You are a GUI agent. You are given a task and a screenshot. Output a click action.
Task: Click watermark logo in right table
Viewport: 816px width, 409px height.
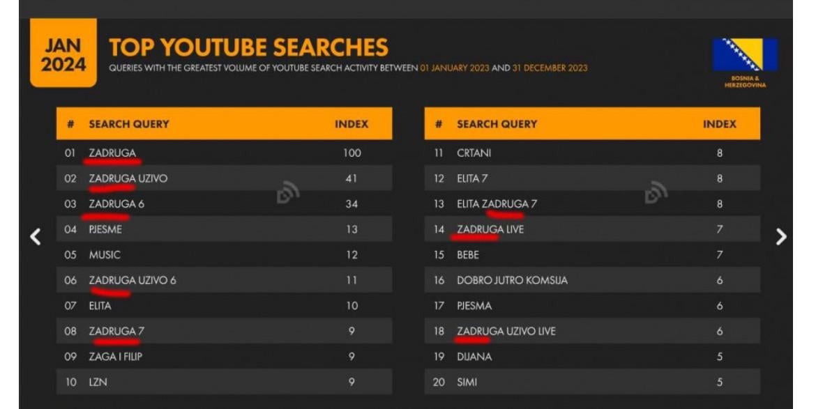pos(656,192)
